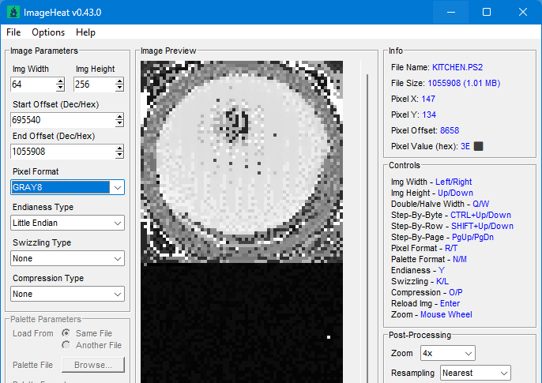Image resolution: width=542 pixels, height=383 pixels.
Task: Expand the Endianess Type dropdown
Action: click(x=67, y=223)
